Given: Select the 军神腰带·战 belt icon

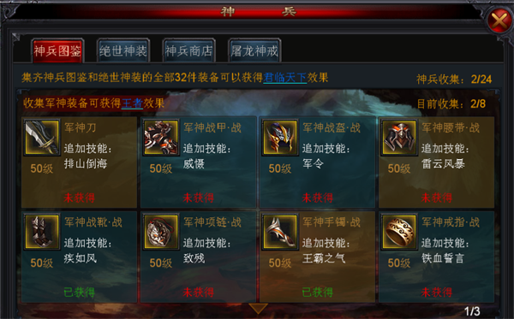Looking at the screenshot, I should 399,138.
